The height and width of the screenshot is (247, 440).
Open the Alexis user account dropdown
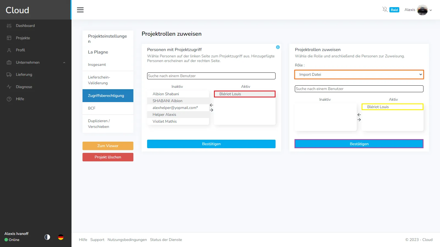418,10
